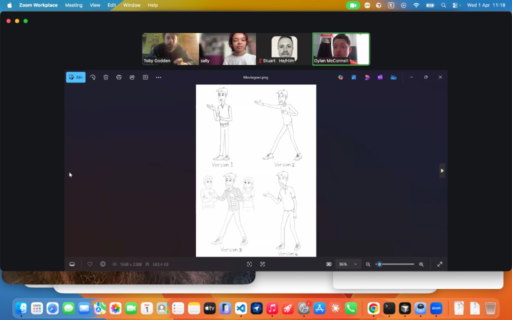Print the Moviegoer.png image
This screenshot has width=512, height=320.
point(119,77)
